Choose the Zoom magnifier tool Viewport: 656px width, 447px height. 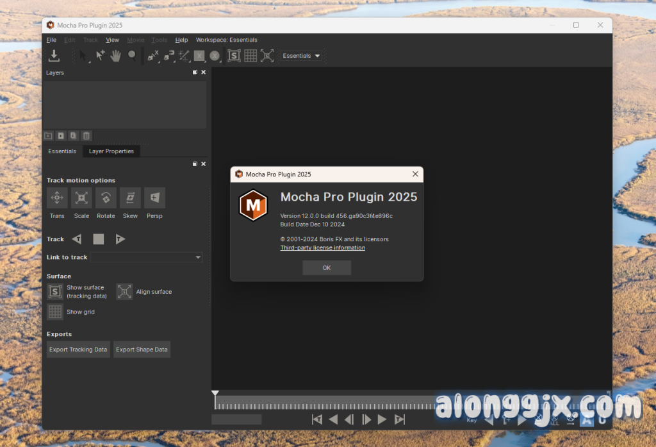(132, 55)
